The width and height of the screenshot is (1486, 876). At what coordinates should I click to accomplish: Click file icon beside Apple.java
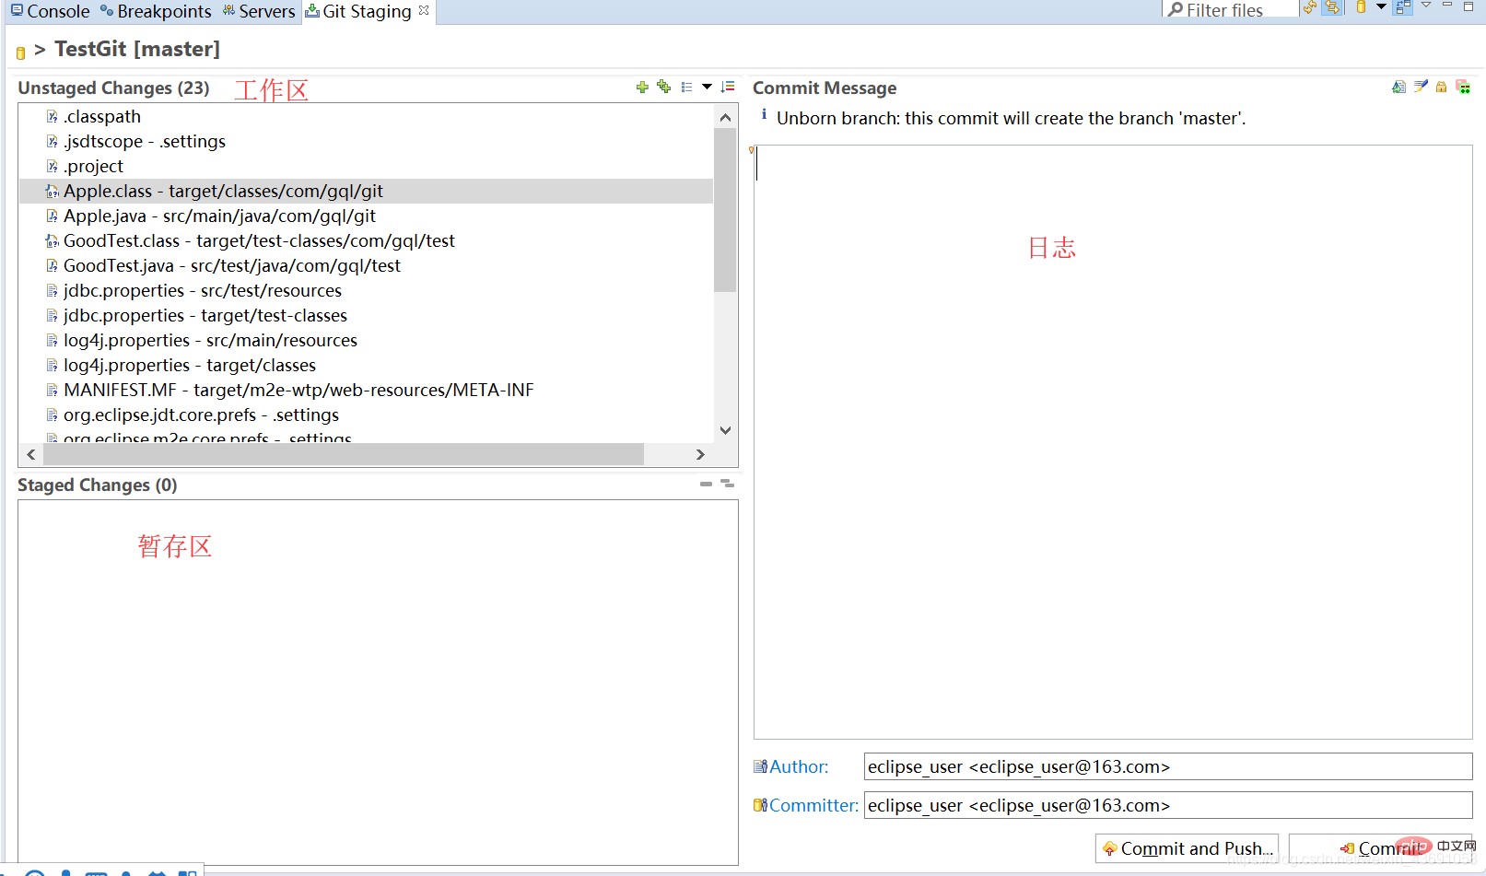pos(53,216)
